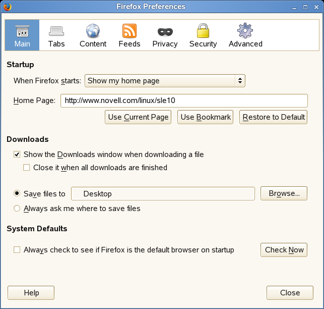The height and width of the screenshot is (309, 324).
Task: Maximize the Firefox Preferences window
Action: tap(305, 7)
